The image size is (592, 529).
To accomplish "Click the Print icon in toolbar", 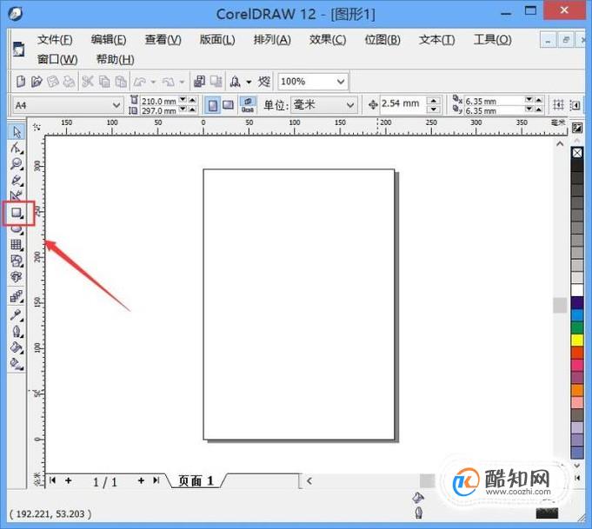I will [x=69, y=82].
